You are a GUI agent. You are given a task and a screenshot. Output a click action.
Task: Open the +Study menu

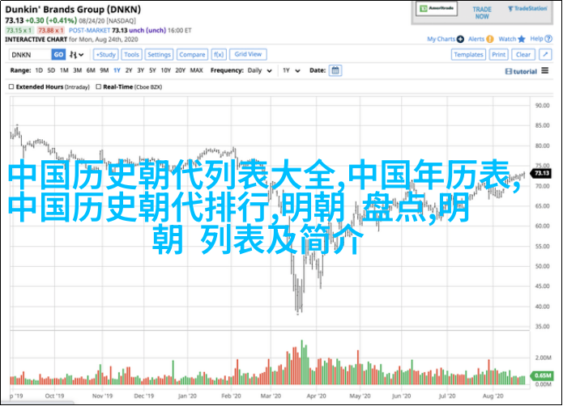point(106,55)
